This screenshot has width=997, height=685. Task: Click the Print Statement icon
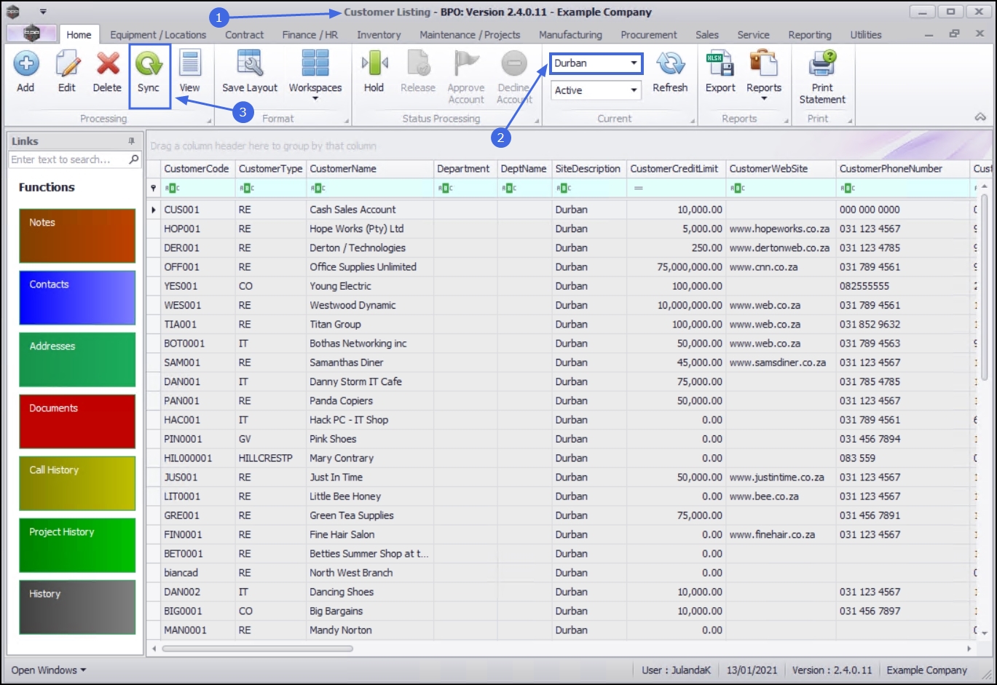822,64
